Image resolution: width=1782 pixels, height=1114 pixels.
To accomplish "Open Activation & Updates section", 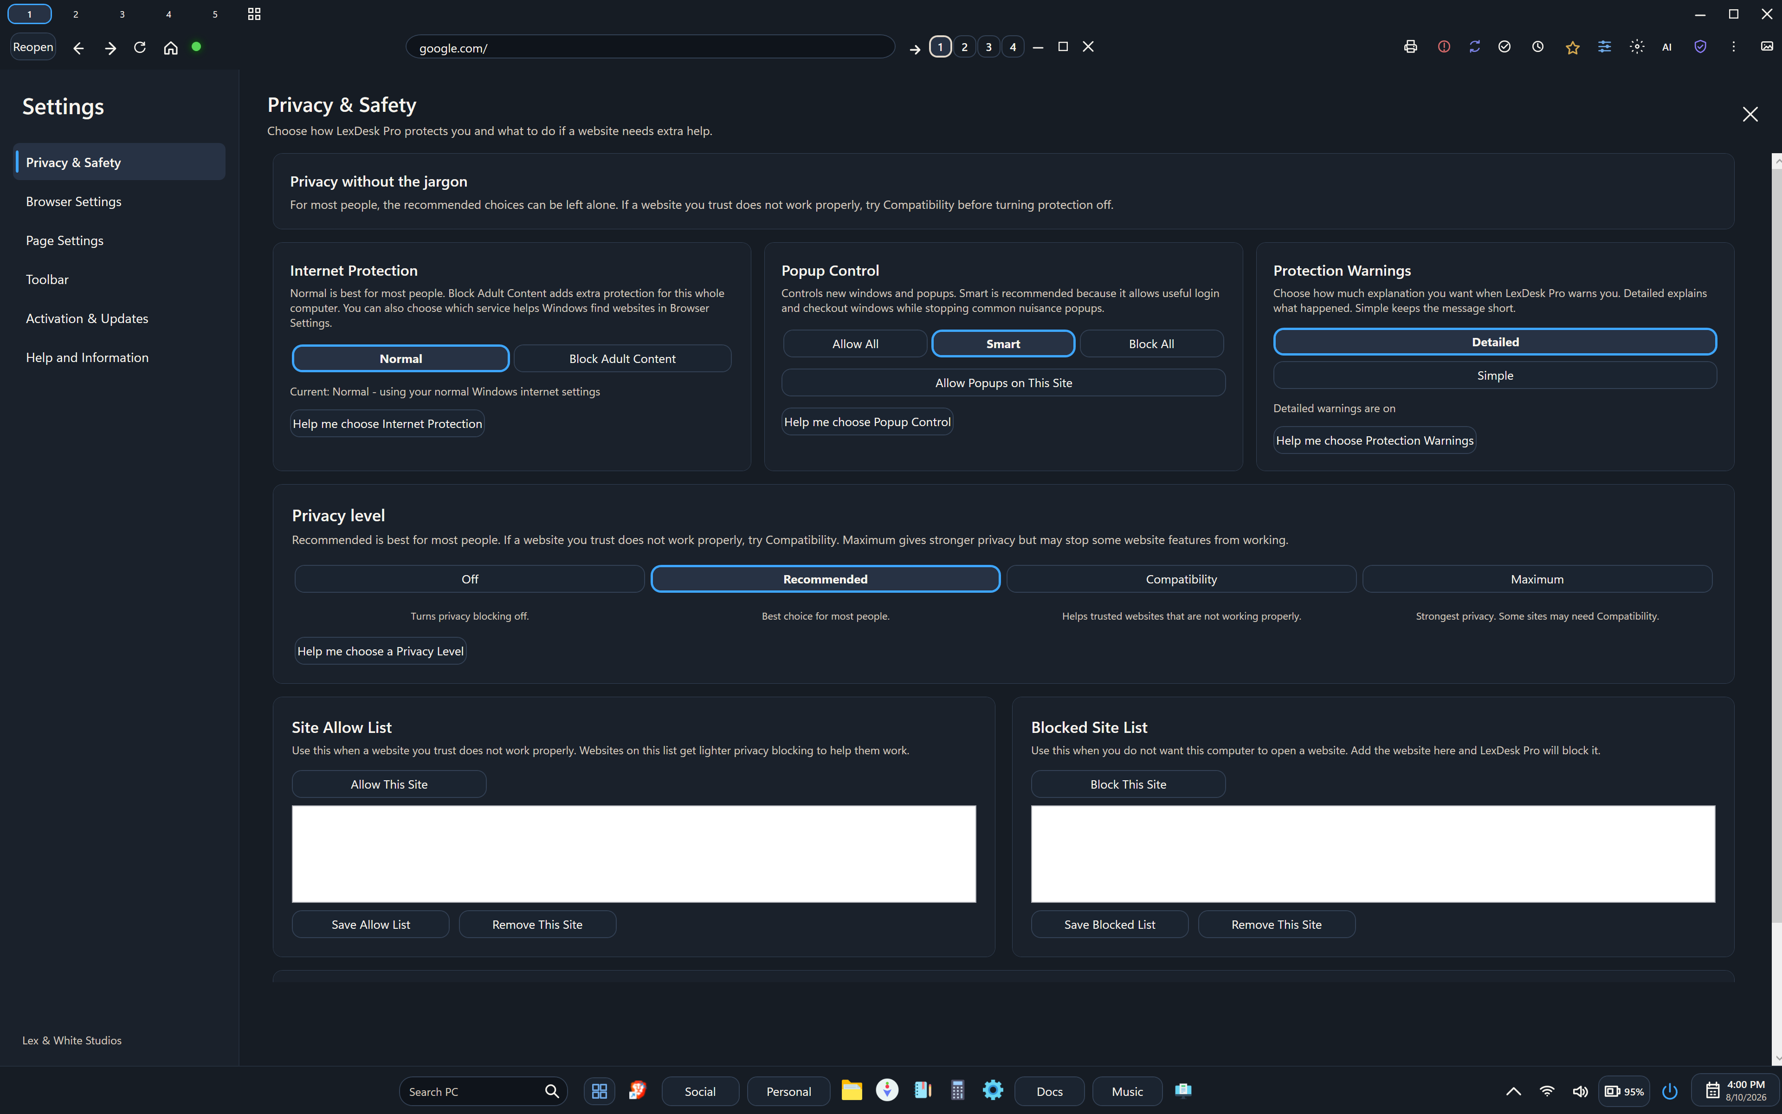I will 119,318.
